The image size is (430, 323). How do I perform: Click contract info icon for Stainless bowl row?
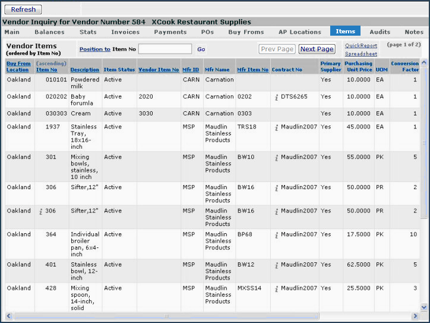pyautogui.click(x=277, y=265)
